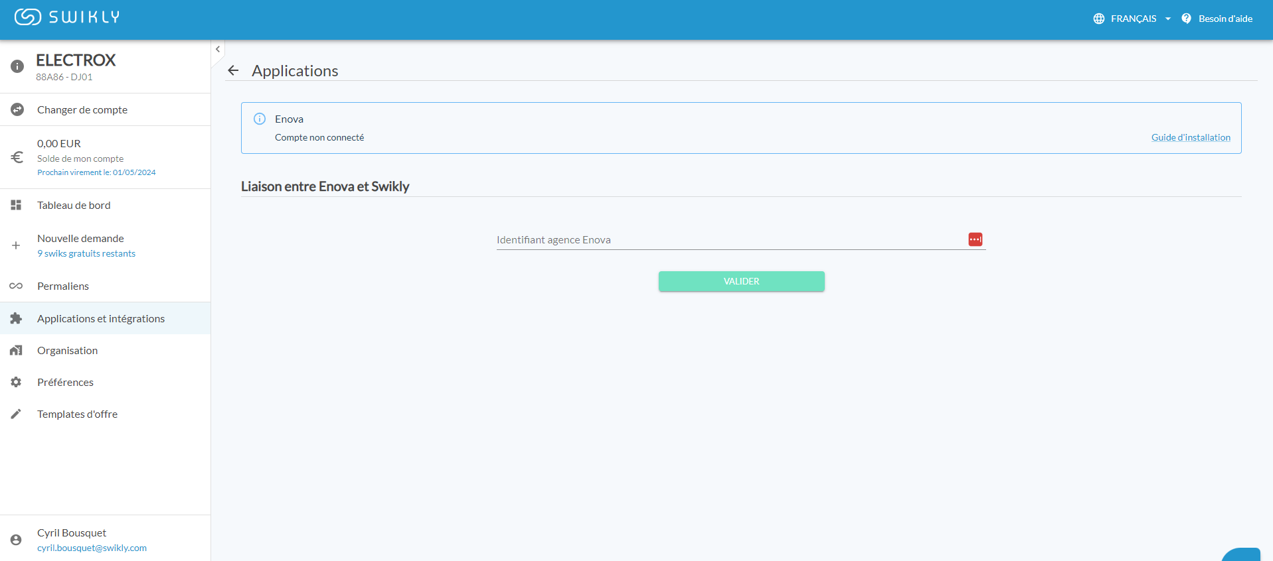Click the Swikly logo
Viewport: 1273px width, 561px height.
point(67,17)
